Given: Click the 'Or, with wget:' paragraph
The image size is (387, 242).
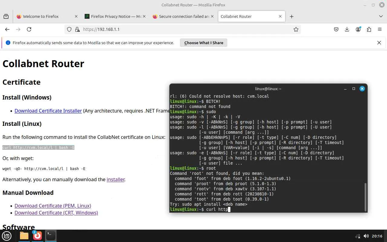Looking at the screenshot, I should pos(18,158).
